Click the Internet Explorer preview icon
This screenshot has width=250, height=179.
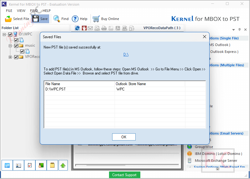click(77, 28)
